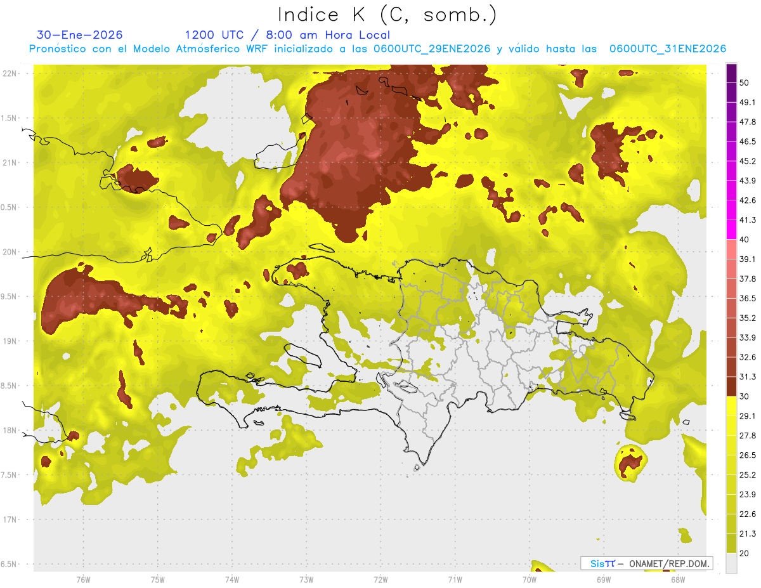Viewport: 761px width, 588px height.
Task: Click the legend value "49.1"
Action: 748,102
